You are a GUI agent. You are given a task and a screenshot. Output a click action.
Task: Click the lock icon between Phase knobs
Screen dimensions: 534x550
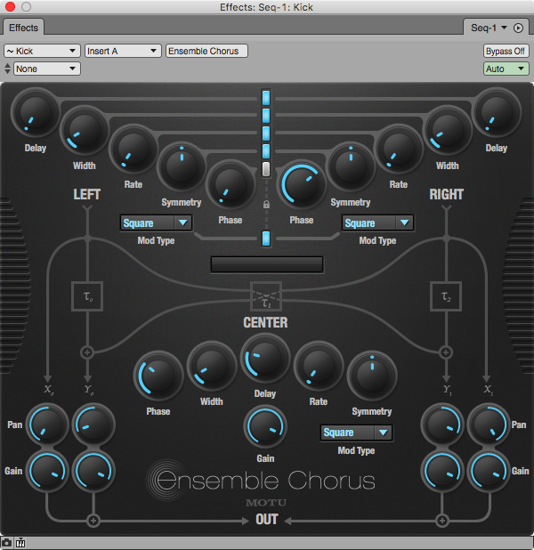coord(266,205)
